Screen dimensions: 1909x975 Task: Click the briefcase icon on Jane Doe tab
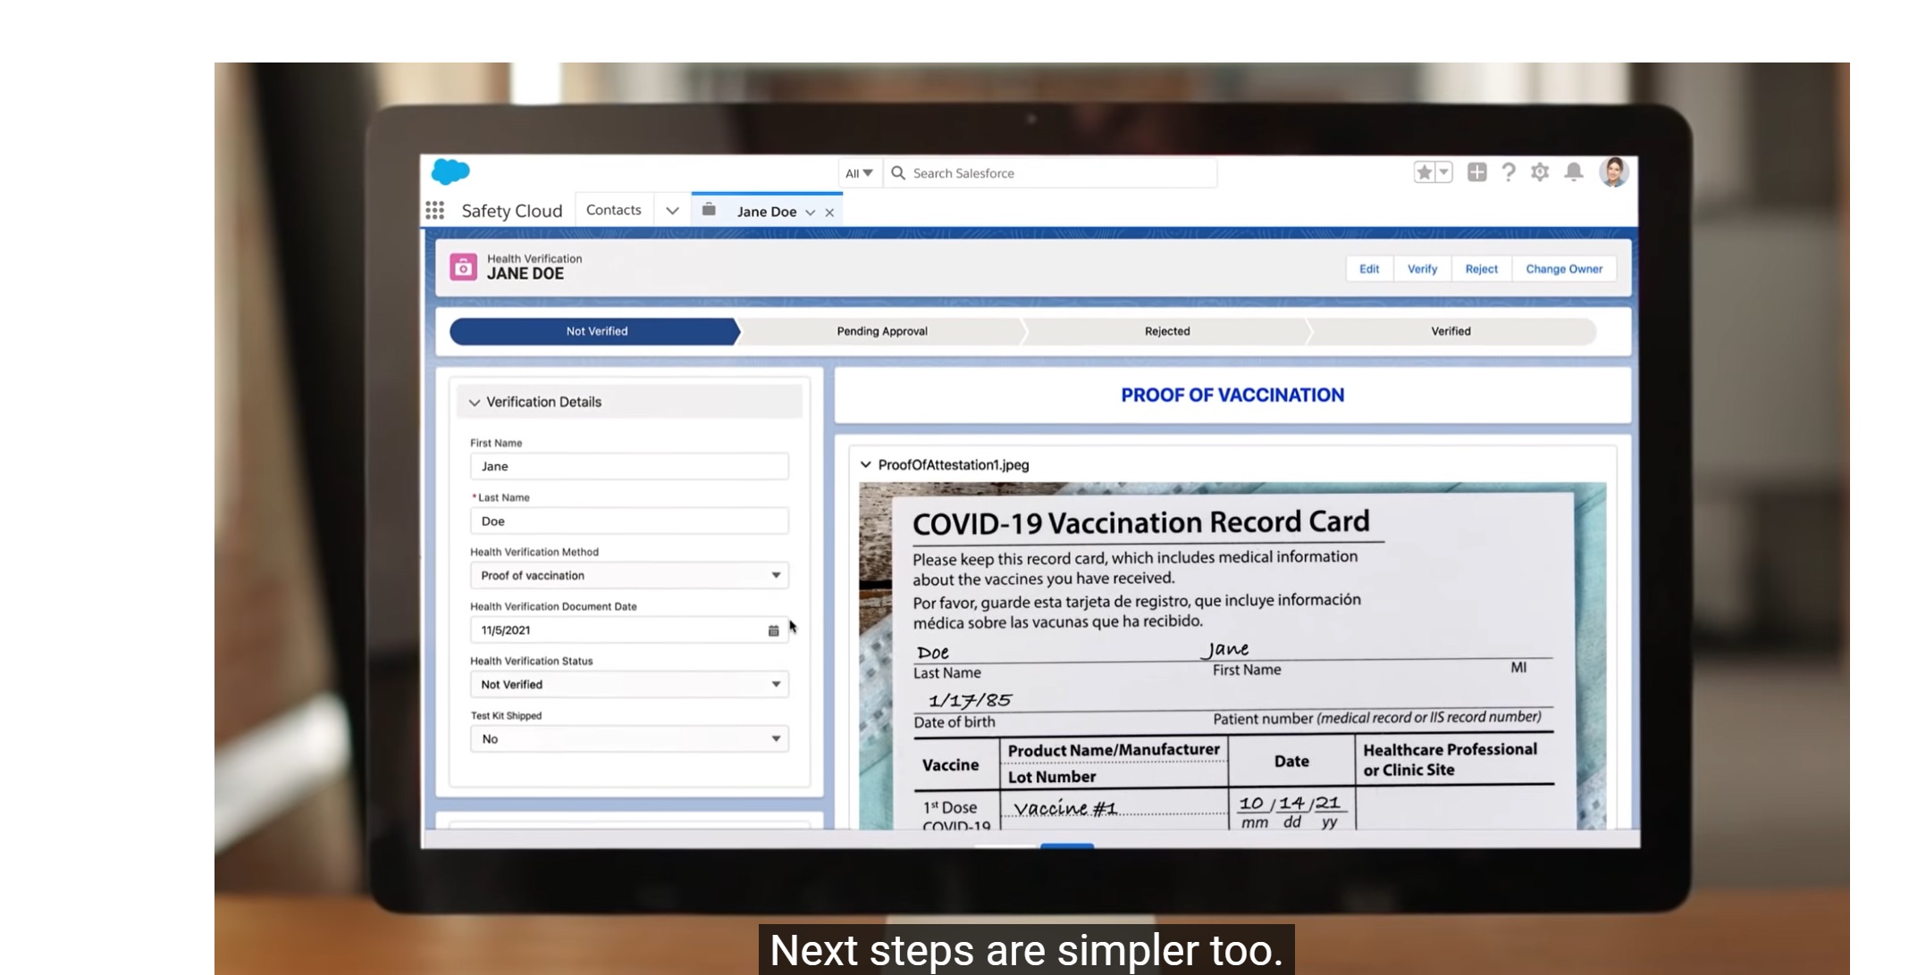coord(709,210)
